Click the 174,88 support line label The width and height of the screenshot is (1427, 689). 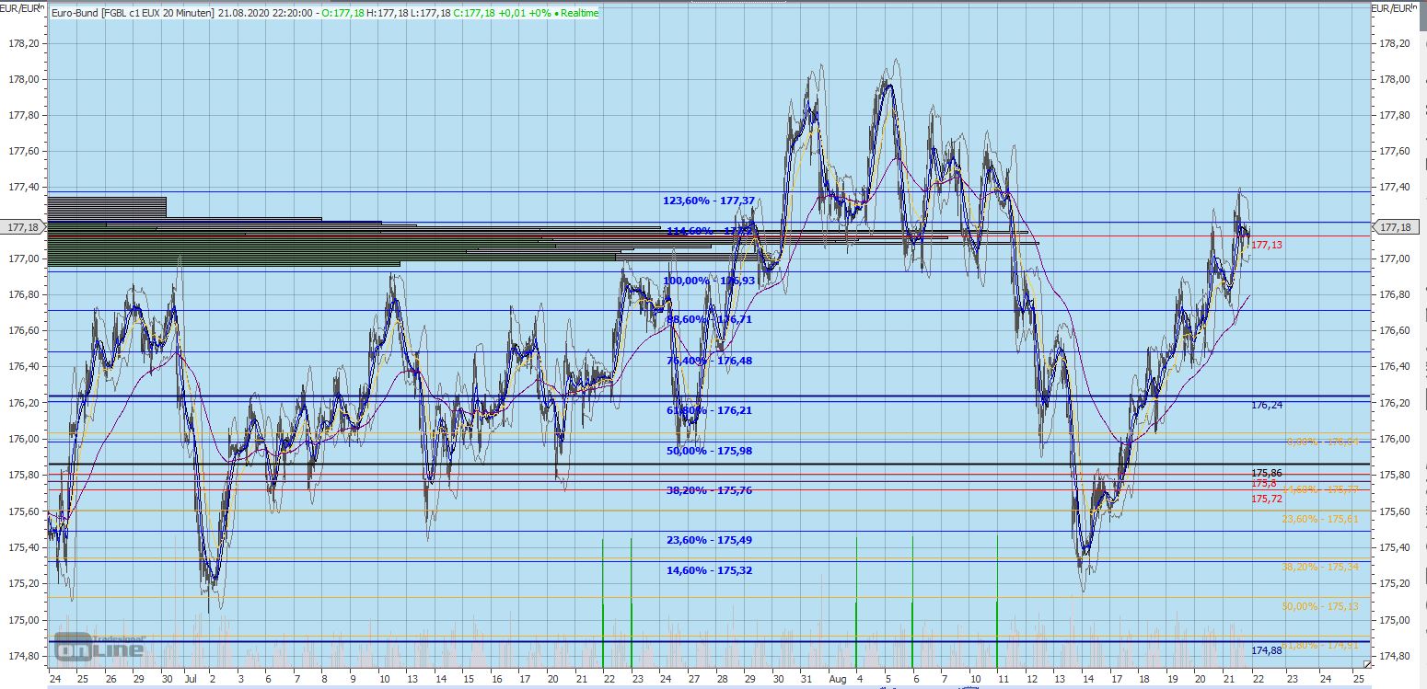click(1266, 650)
